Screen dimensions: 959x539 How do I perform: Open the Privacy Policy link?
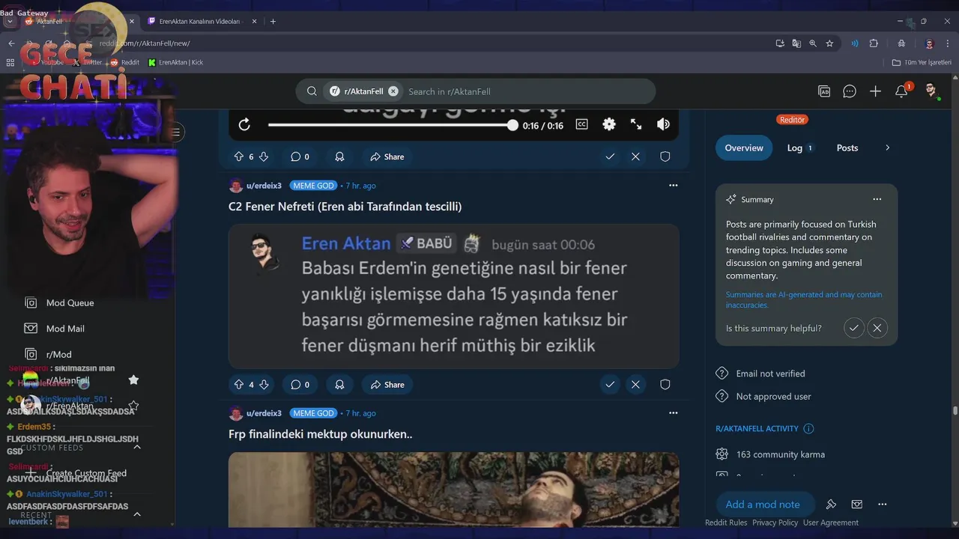[x=775, y=523]
